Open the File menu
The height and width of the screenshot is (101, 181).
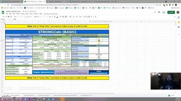(x=7, y=14)
